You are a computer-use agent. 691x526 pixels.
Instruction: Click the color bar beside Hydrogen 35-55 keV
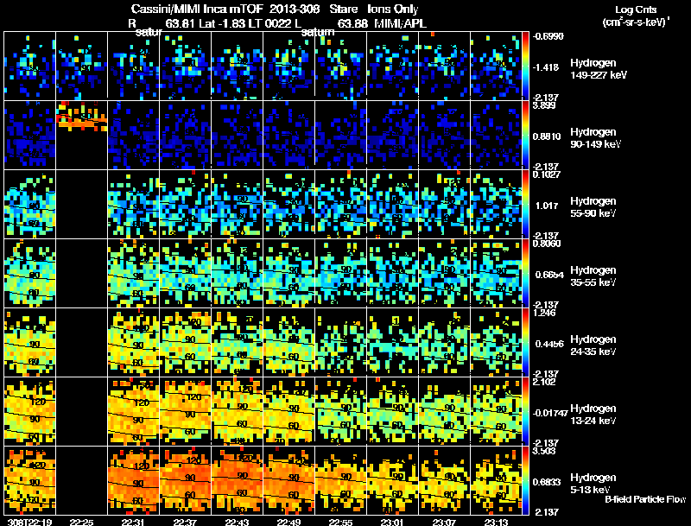525,273
